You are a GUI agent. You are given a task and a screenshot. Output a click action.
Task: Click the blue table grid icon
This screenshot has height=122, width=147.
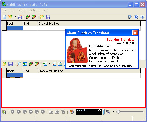(x=60, y=64)
